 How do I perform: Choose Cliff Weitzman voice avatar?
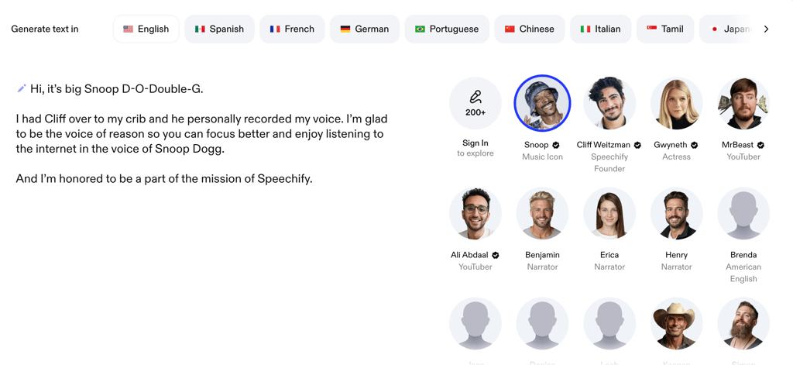tap(609, 103)
